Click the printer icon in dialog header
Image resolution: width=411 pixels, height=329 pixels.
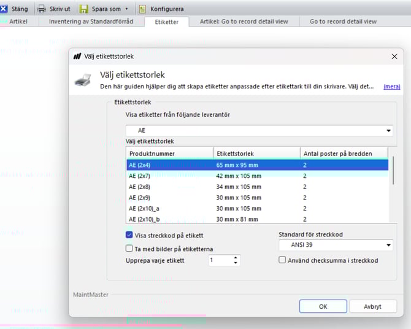coord(83,80)
